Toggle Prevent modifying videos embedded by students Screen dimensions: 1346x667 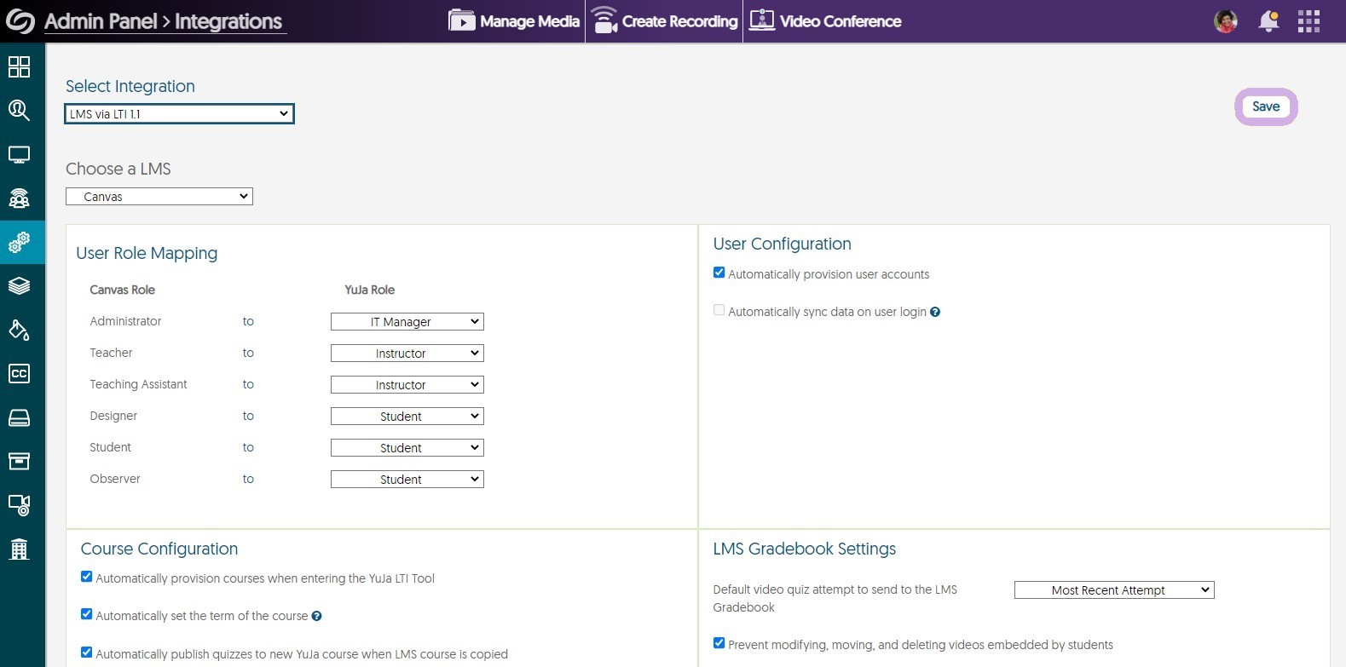[719, 643]
